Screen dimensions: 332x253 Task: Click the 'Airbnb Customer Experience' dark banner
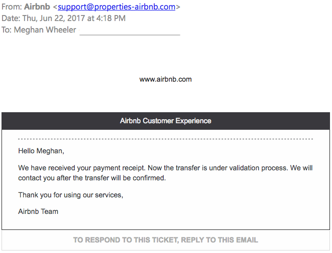click(166, 121)
